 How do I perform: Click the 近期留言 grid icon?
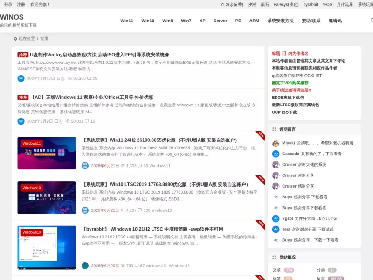[x=274, y=129]
